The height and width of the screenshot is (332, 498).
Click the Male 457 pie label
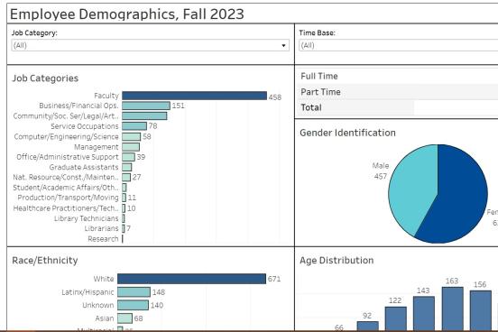tap(381, 171)
